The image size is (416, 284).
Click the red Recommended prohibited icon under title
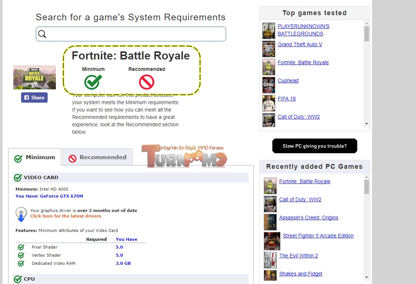point(146,82)
